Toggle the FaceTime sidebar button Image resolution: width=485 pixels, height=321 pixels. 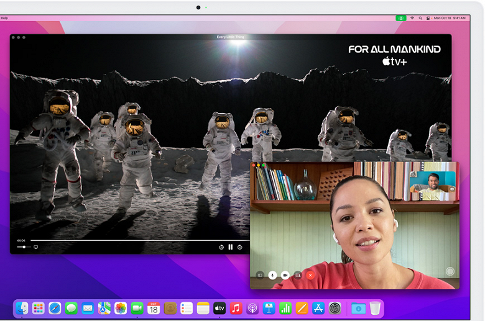point(260,274)
